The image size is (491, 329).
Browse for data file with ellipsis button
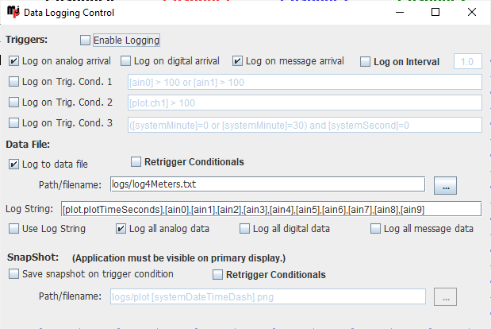coord(445,186)
